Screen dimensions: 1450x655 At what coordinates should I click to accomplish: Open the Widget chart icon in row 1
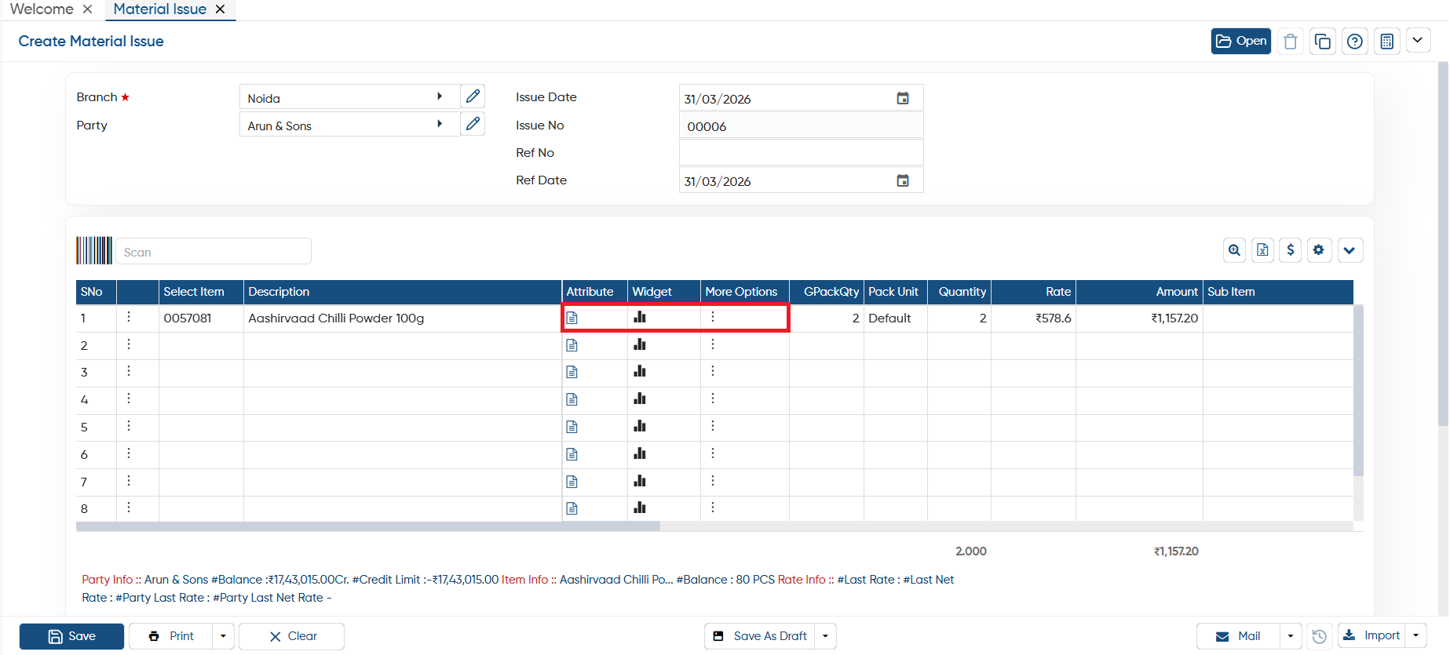(640, 318)
